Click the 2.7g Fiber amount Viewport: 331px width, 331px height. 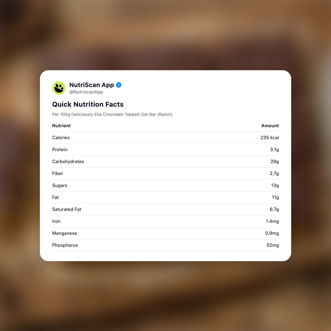click(274, 173)
